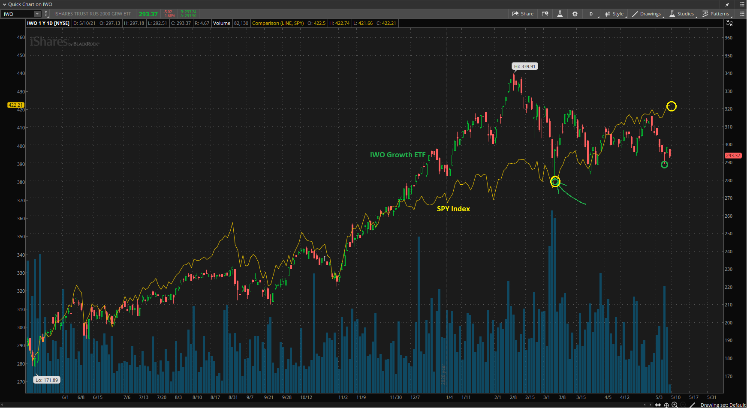747x408 pixels.
Task: Open the list menu icon beside Patterns
Action: tap(742, 14)
